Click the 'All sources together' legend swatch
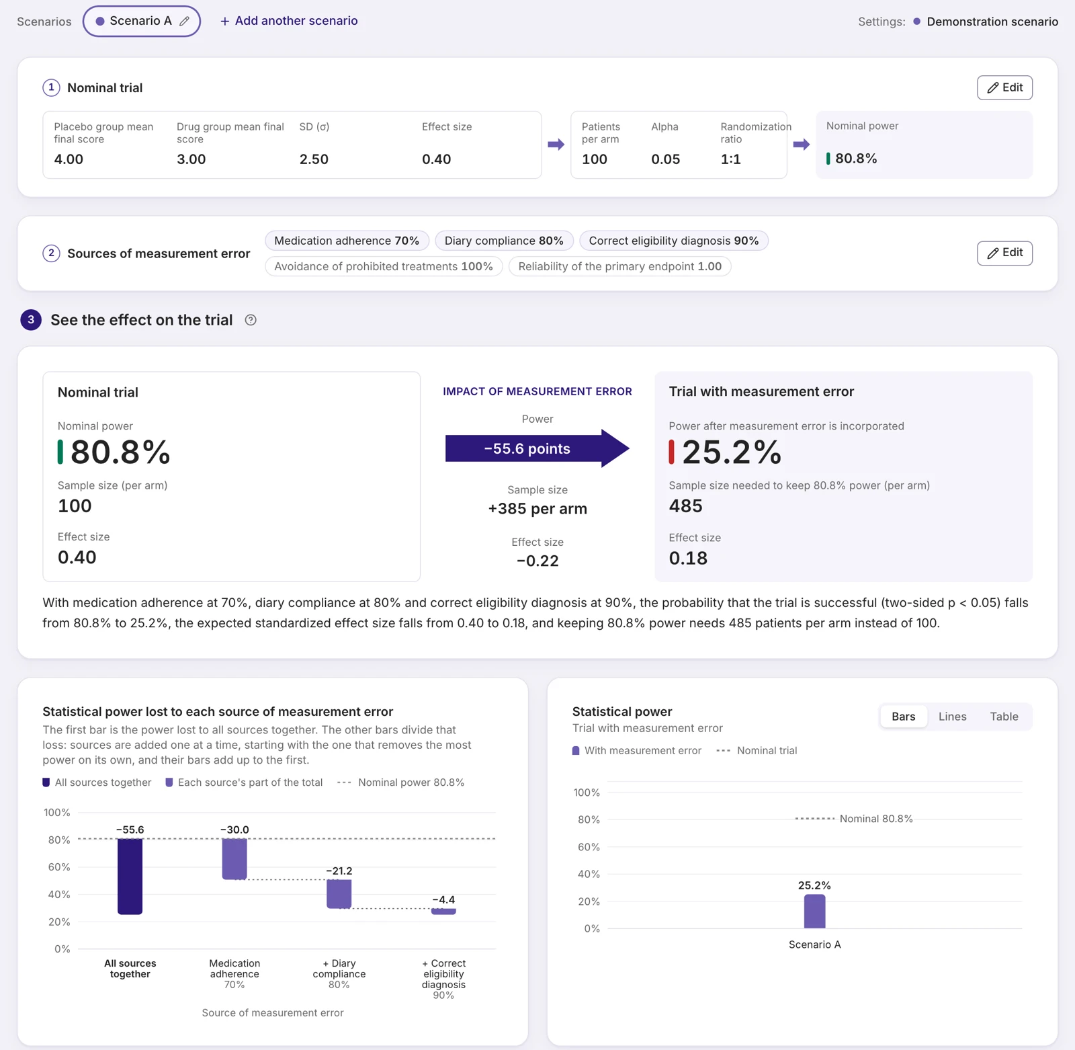The image size is (1075, 1050). click(x=46, y=782)
